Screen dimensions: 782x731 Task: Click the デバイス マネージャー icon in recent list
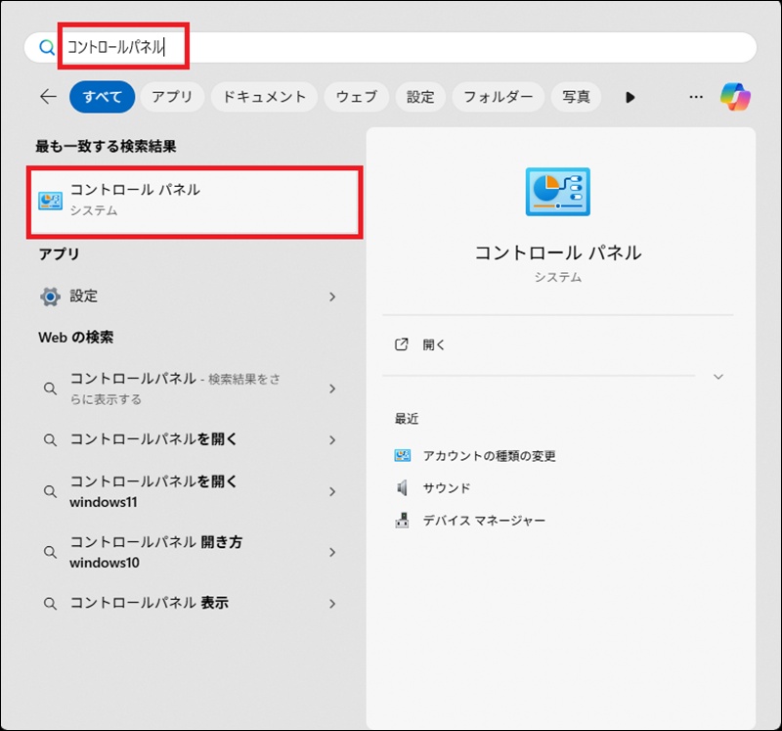coord(402,521)
